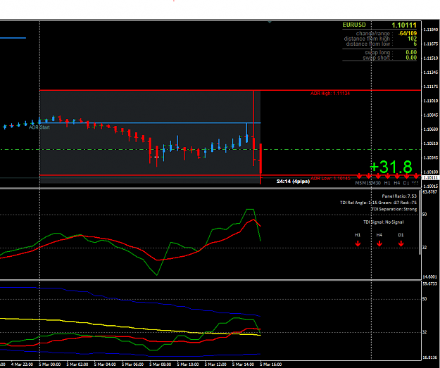
Task: Click the TDI panel red arrow under H4
Action: point(379,243)
